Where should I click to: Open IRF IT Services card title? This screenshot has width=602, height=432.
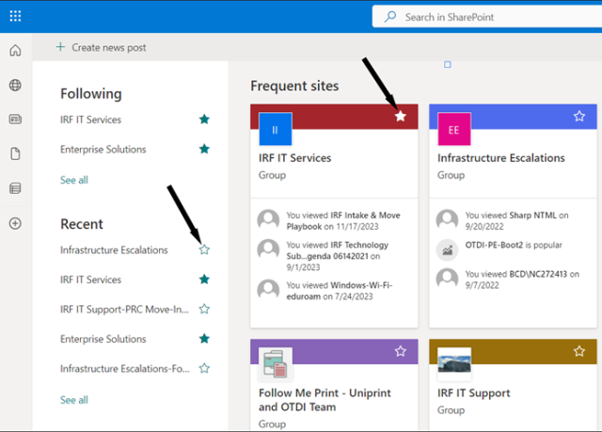pos(294,158)
